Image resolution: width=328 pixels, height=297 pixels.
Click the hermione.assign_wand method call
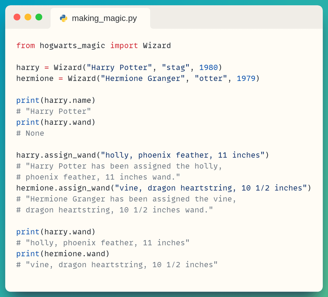63,188
